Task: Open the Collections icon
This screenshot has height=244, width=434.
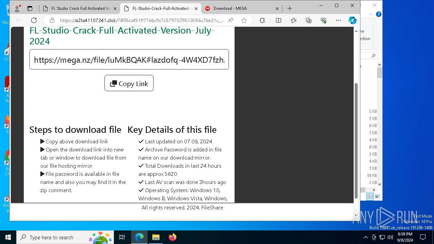Action: (x=309, y=20)
